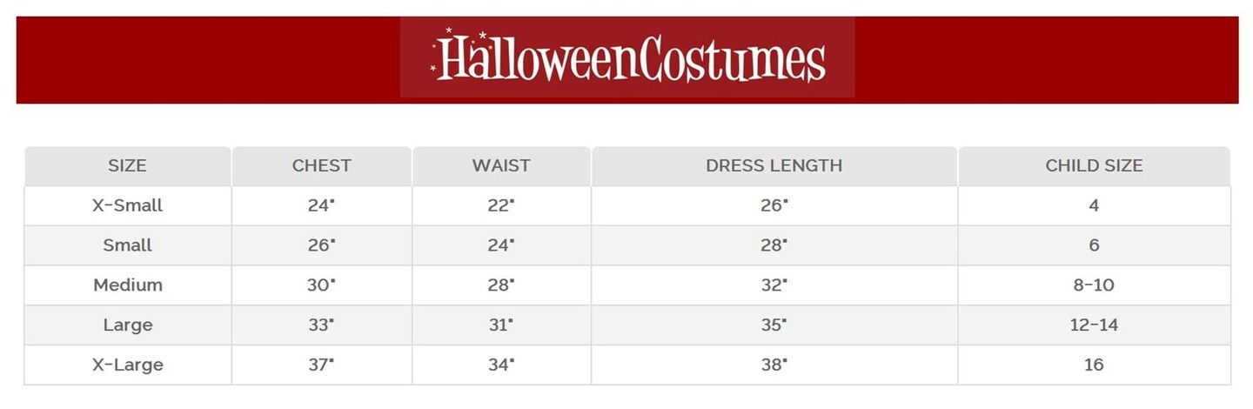Click the DRESS LENGTH column header
Viewport: 1253px width, 409px height.
[774, 165]
